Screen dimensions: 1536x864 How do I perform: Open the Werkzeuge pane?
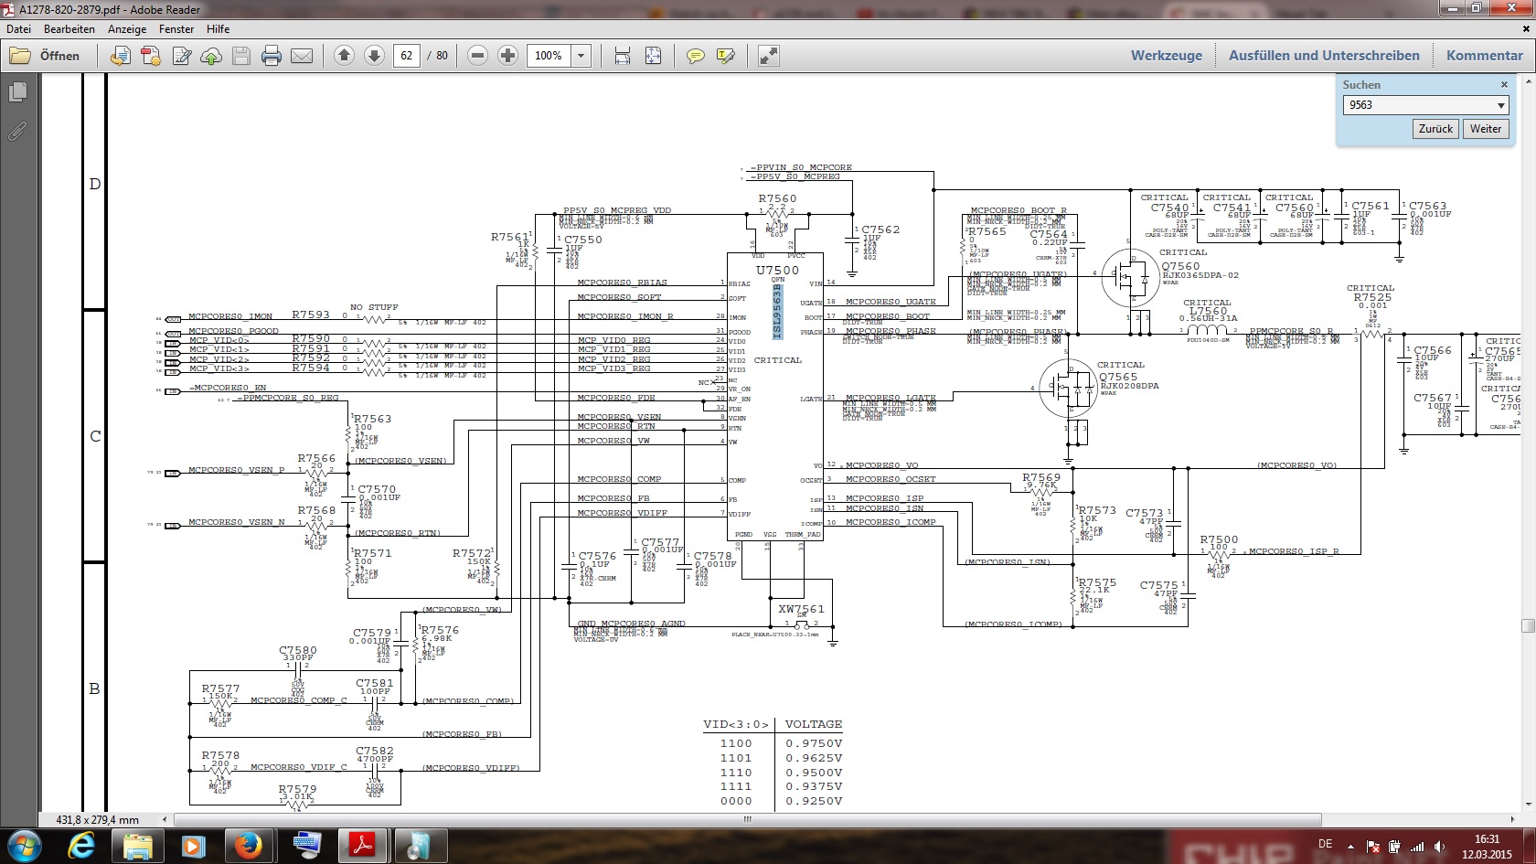click(1167, 56)
